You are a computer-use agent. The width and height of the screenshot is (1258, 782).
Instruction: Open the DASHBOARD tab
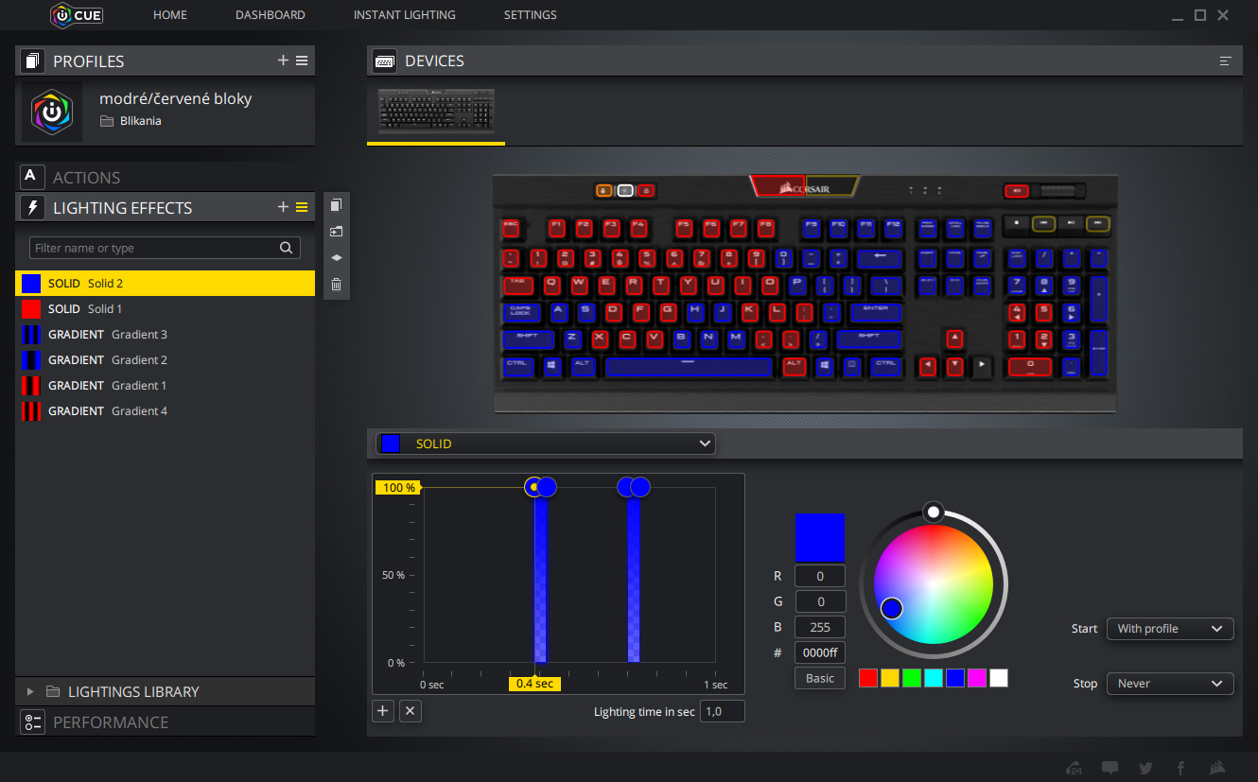pos(271,15)
